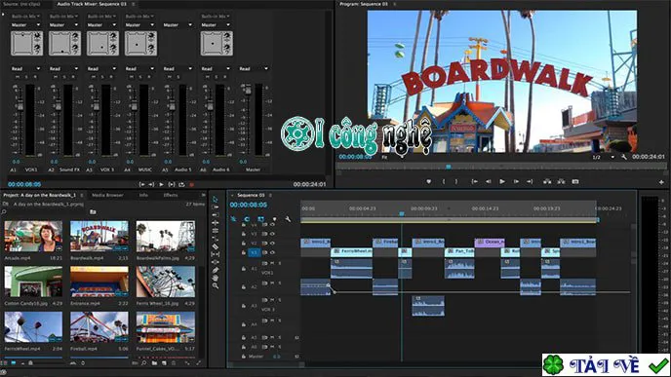The image size is (671, 377).
Task: Select the Track Select Forward tool
Action: (215, 207)
